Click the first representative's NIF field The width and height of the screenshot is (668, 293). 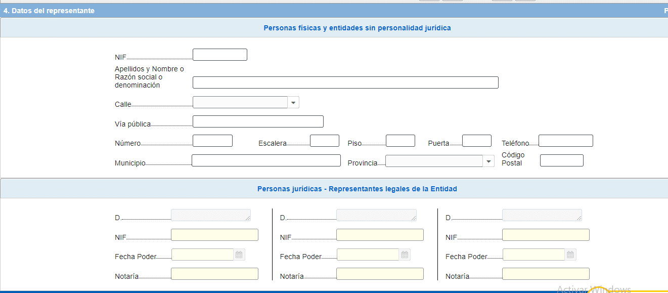click(x=214, y=235)
